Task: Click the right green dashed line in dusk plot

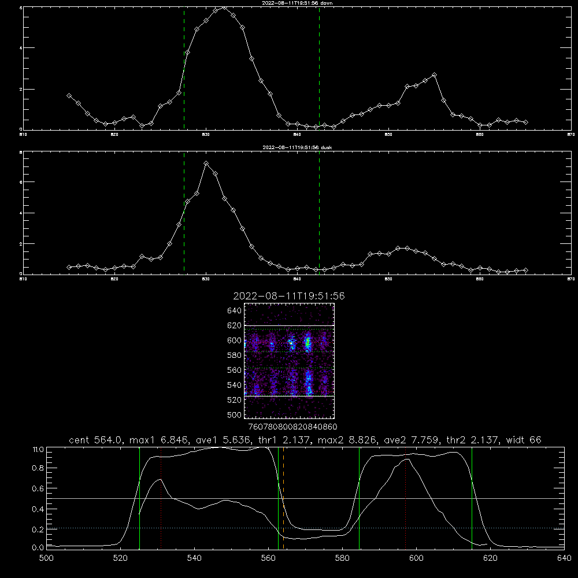Action: 319,213
